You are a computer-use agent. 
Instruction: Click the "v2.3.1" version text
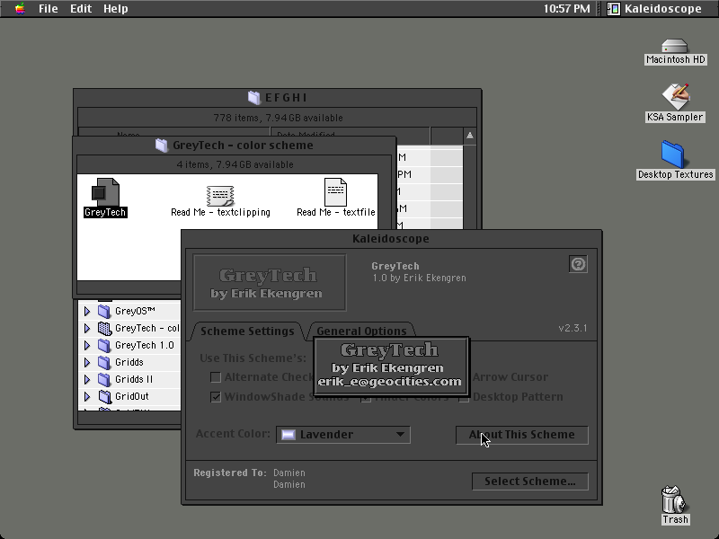click(573, 328)
